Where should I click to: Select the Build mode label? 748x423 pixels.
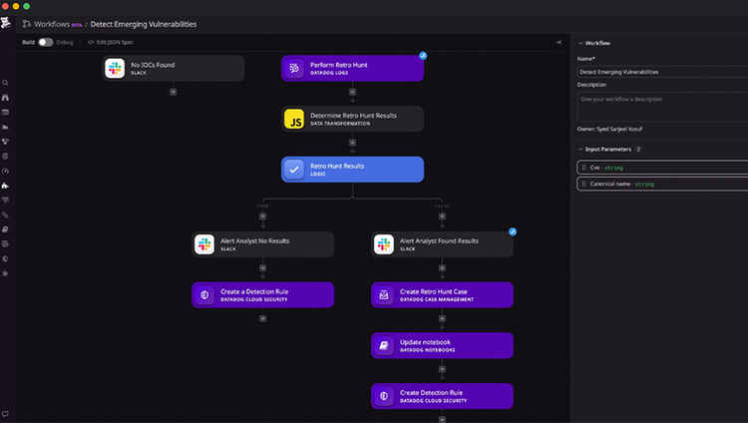pyautogui.click(x=28, y=42)
